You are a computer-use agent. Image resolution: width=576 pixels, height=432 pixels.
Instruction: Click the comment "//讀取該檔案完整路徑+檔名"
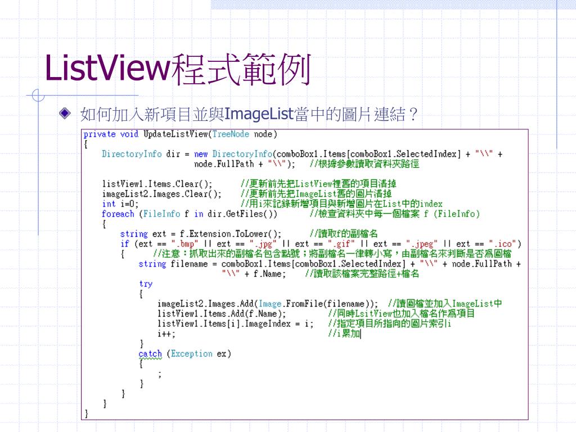point(362,274)
